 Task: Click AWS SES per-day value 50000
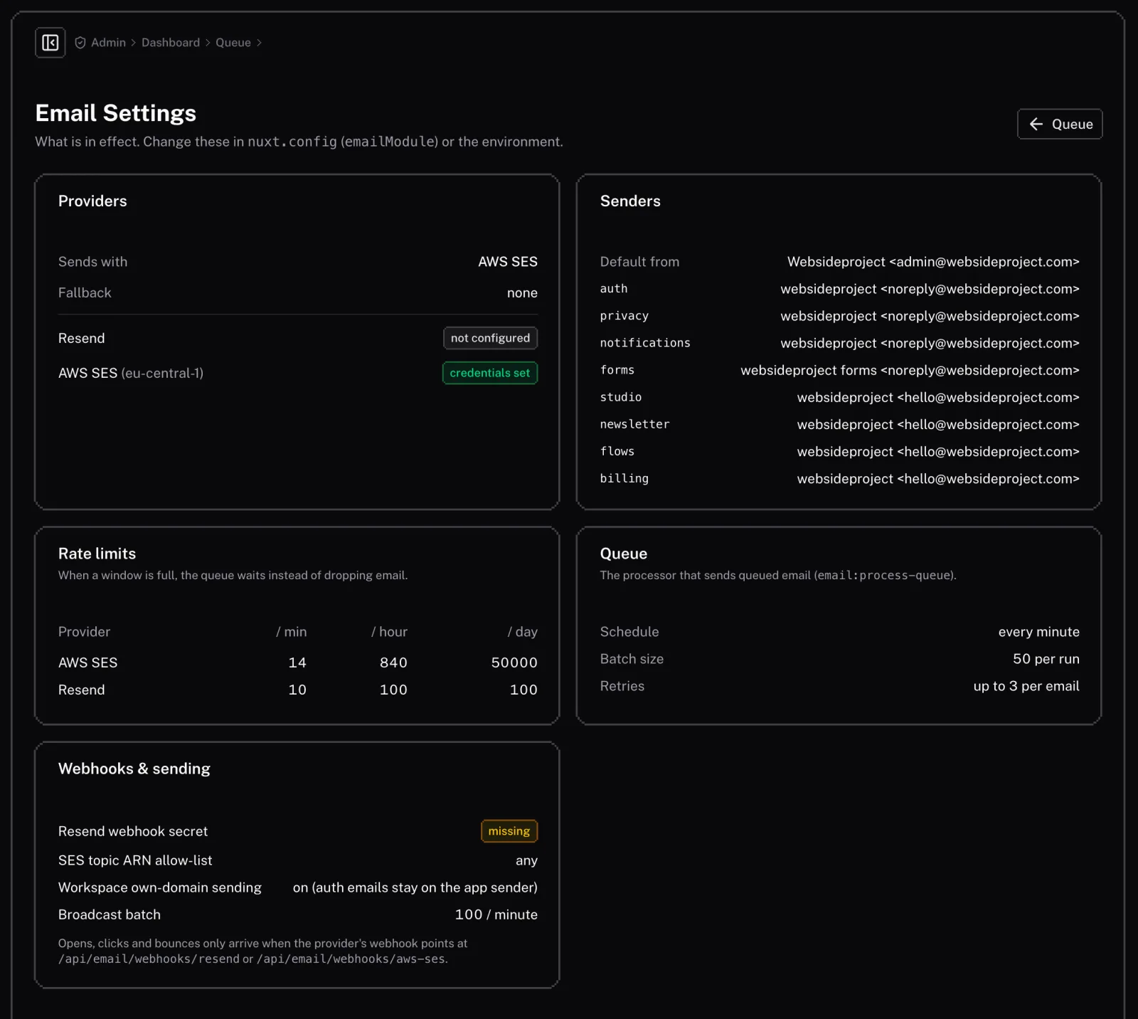[514, 662]
